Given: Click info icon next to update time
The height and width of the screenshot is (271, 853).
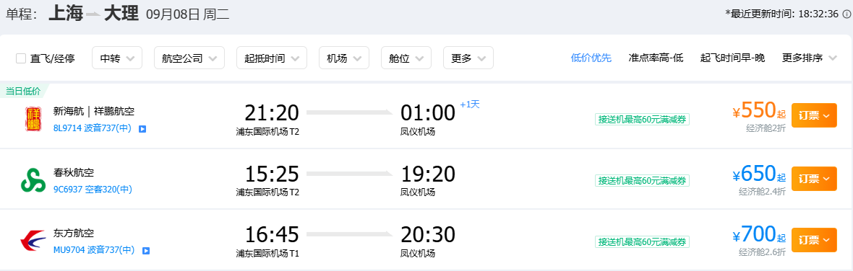Looking at the screenshot, I should point(846,14).
